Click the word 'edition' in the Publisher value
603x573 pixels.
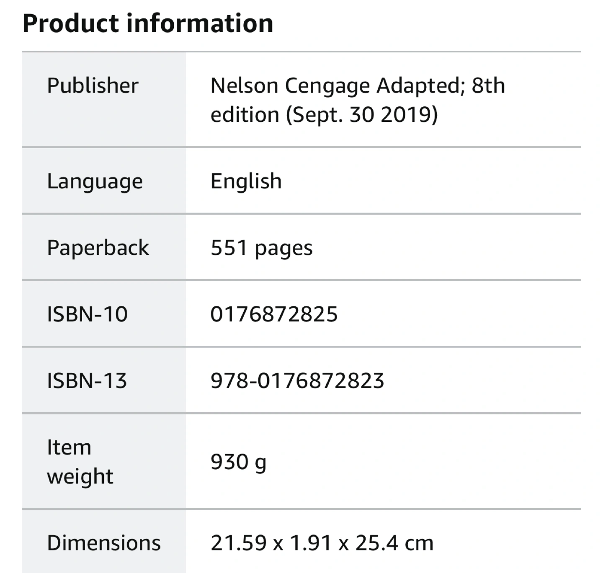(x=245, y=115)
